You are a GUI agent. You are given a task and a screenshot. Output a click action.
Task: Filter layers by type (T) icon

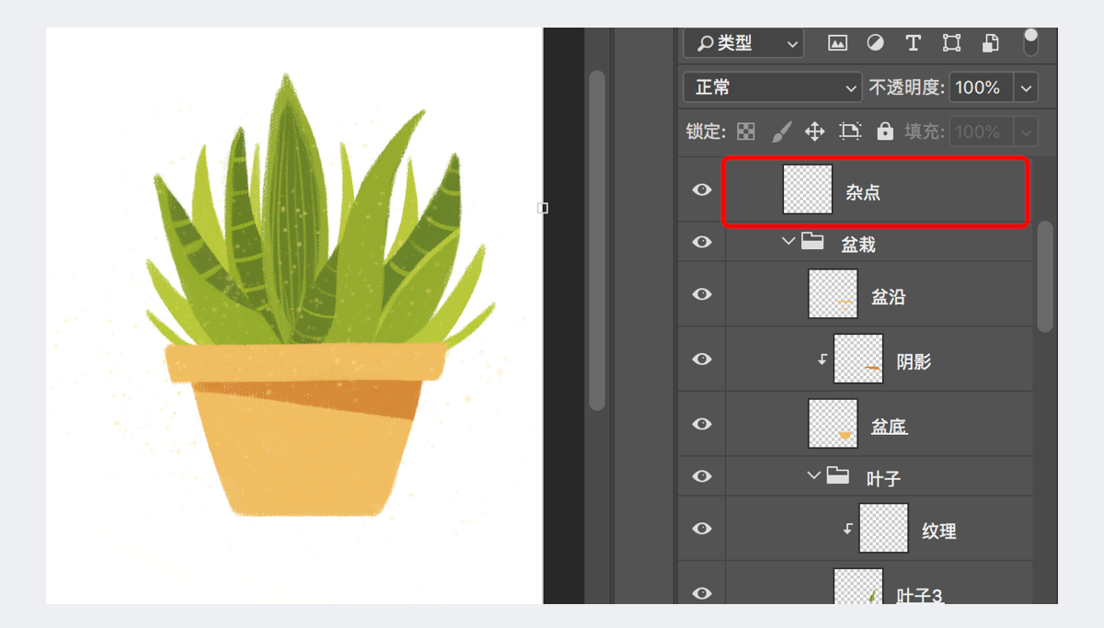point(913,43)
